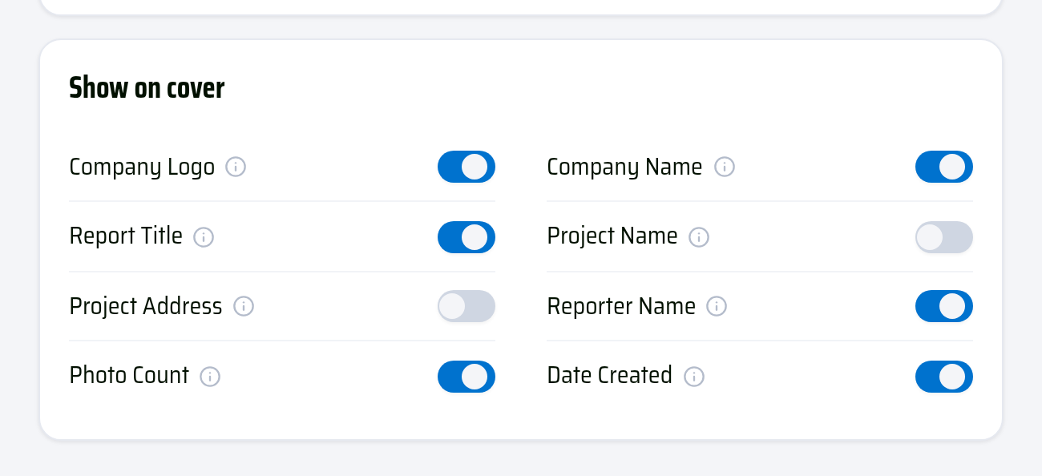1042x476 pixels.
Task: Click the "Company Logo" label text
Action: click(142, 167)
